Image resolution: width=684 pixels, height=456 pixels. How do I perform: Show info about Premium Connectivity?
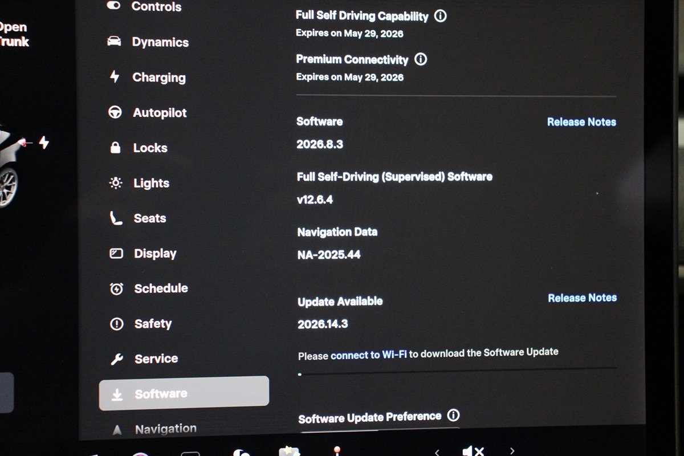pos(421,59)
